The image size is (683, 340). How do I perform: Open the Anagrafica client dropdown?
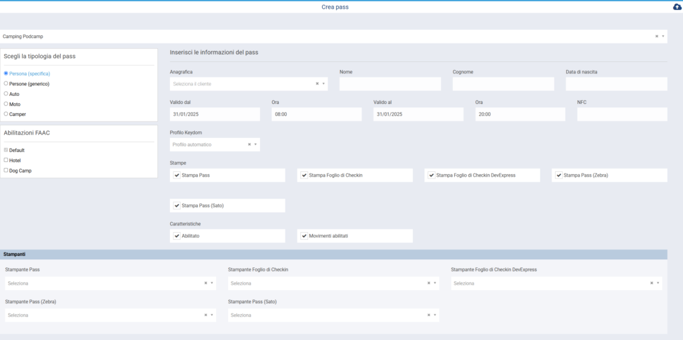(x=243, y=84)
